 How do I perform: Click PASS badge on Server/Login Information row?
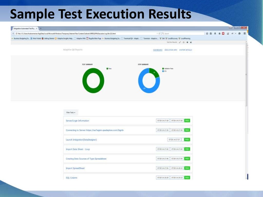187,121
